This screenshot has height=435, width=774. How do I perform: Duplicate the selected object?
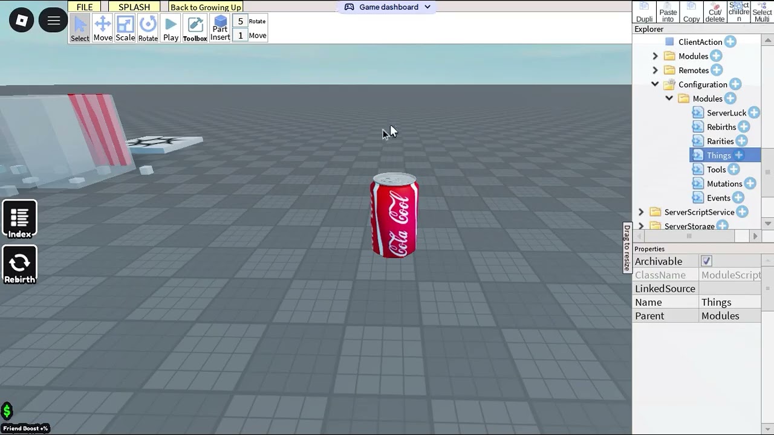click(645, 12)
